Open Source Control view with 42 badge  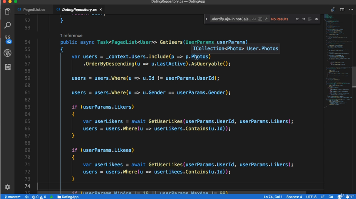[x=8, y=39]
